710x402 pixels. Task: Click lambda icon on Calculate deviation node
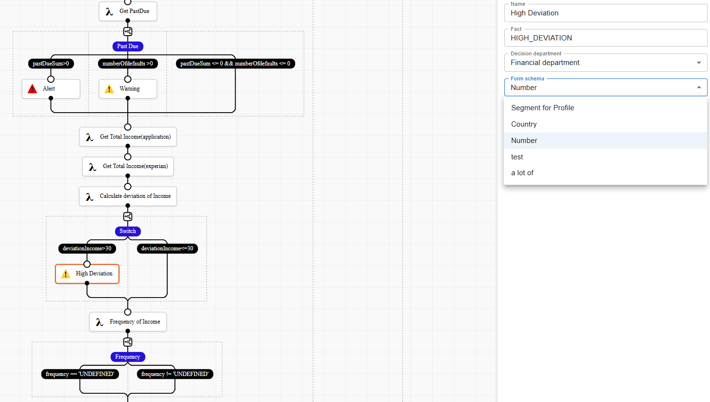pos(89,196)
